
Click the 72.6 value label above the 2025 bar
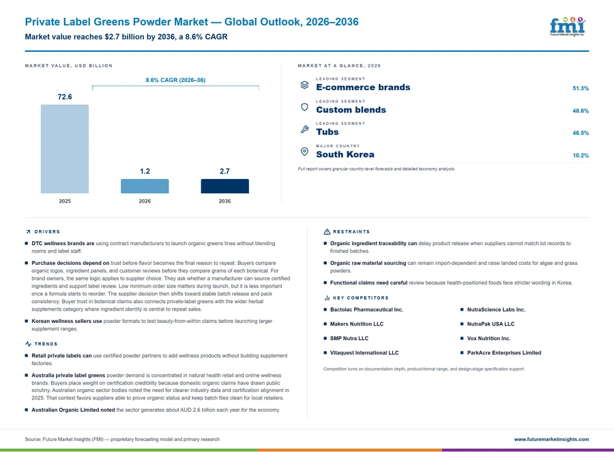65,97
